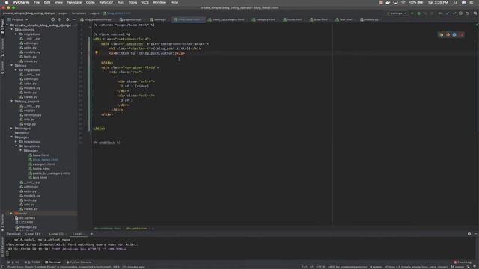
Task: Open preview in Firefox browser icon
Action: pyautogui.click(x=448, y=35)
